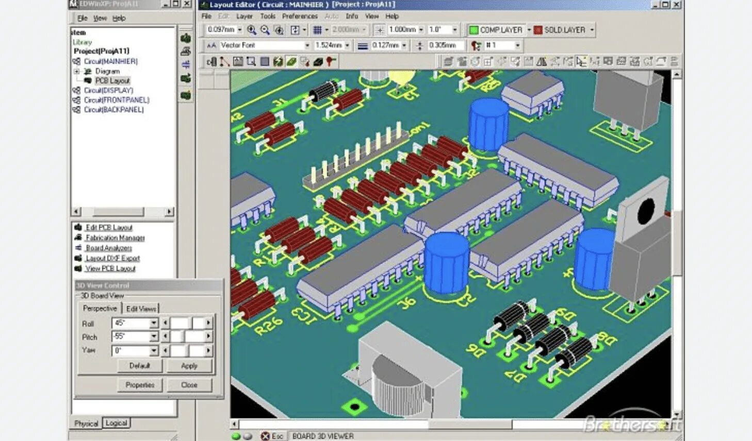The height and width of the screenshot is (441, 752).
Task: Click the gray filled square tool icon
Action: (265, 62)
